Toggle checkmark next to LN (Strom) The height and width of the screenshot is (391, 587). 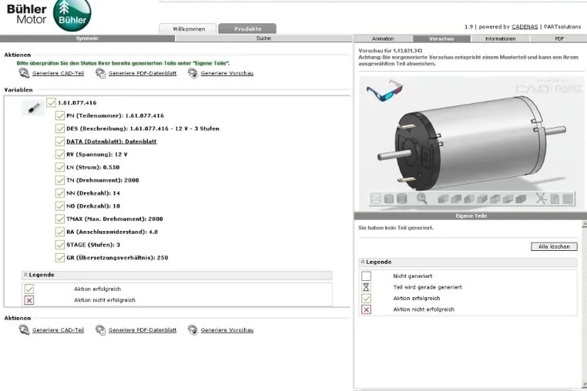click(60, 167)
